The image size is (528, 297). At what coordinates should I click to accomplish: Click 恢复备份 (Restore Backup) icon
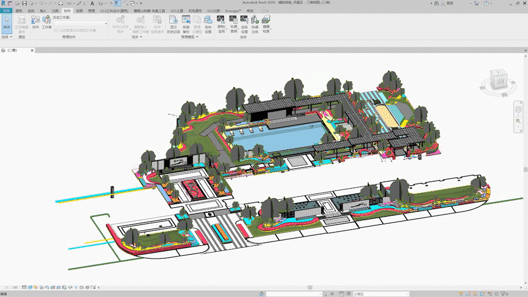pyautogui.click(x=186, y=21)
